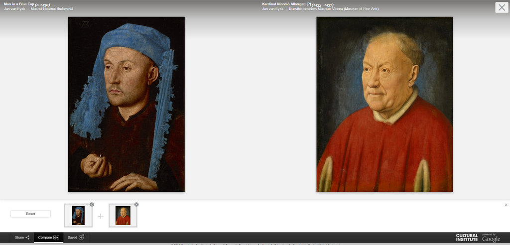
Task: Select the red robe portrait thumbnail
Action: pyautogui.click(x=123, y=216)
